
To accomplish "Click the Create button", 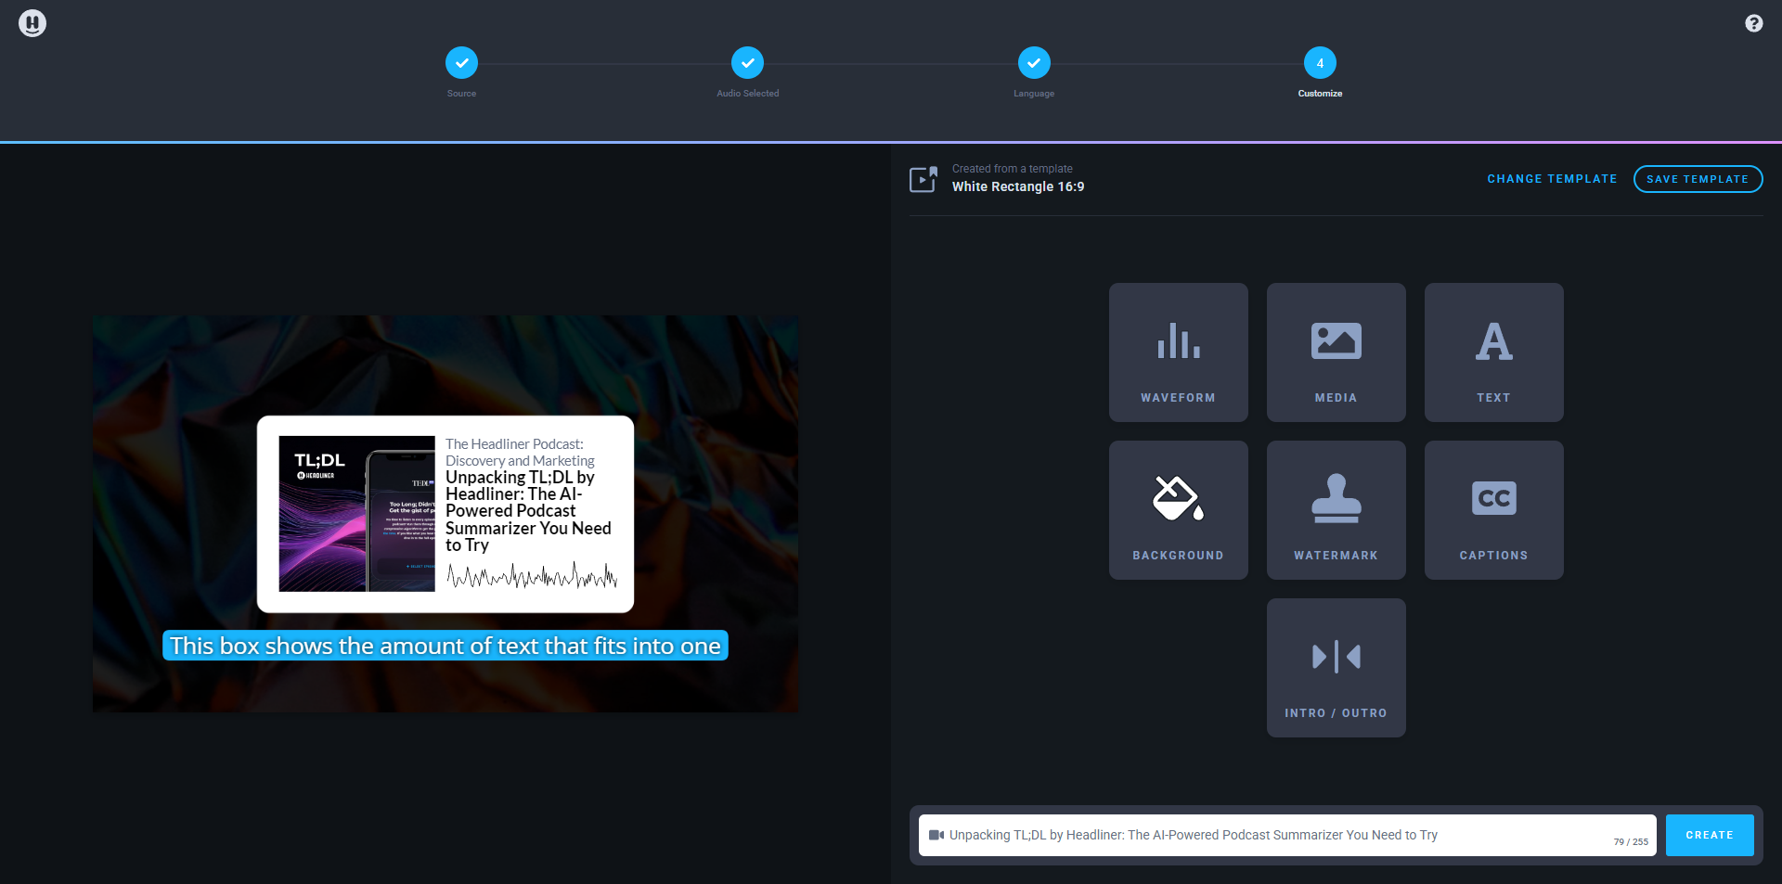I will [1710, 835].
